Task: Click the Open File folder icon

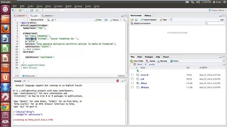Action: [20, 10]
